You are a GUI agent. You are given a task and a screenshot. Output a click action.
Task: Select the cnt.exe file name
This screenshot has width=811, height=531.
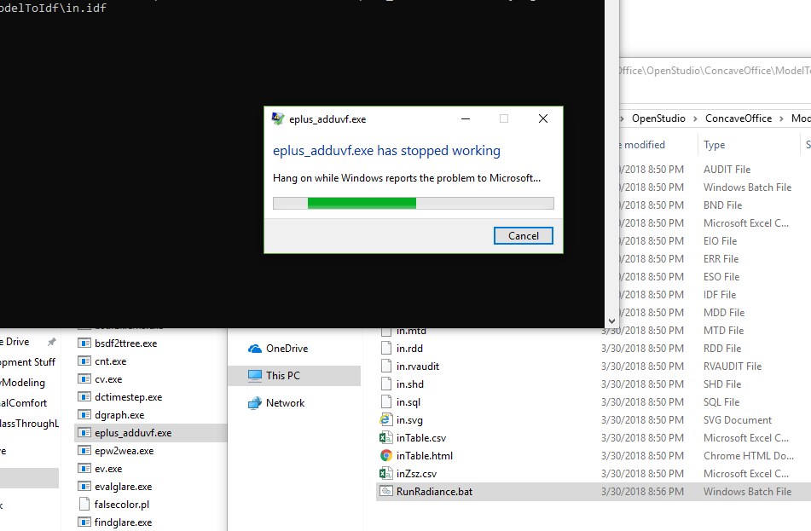[x=111, y=361]
